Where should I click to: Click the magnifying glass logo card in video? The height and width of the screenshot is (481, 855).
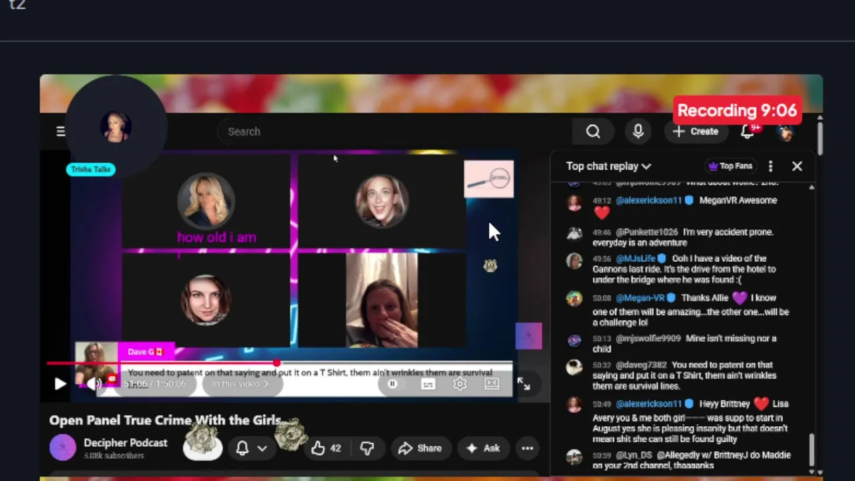tap(489, 179)
